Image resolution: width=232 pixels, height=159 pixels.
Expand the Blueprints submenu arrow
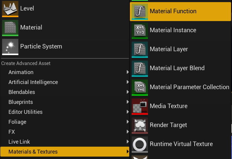[x=128, y=102]
